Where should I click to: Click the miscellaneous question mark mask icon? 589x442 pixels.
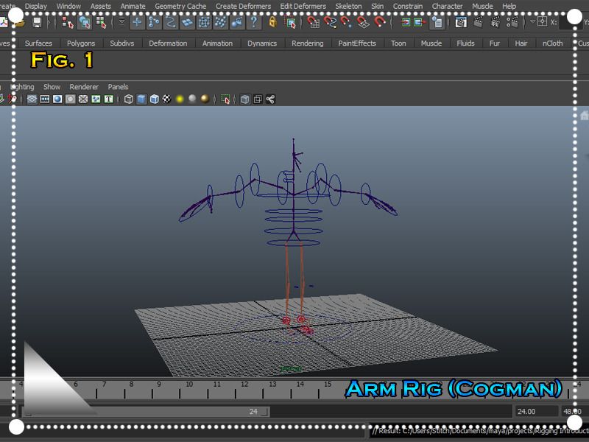254,23
